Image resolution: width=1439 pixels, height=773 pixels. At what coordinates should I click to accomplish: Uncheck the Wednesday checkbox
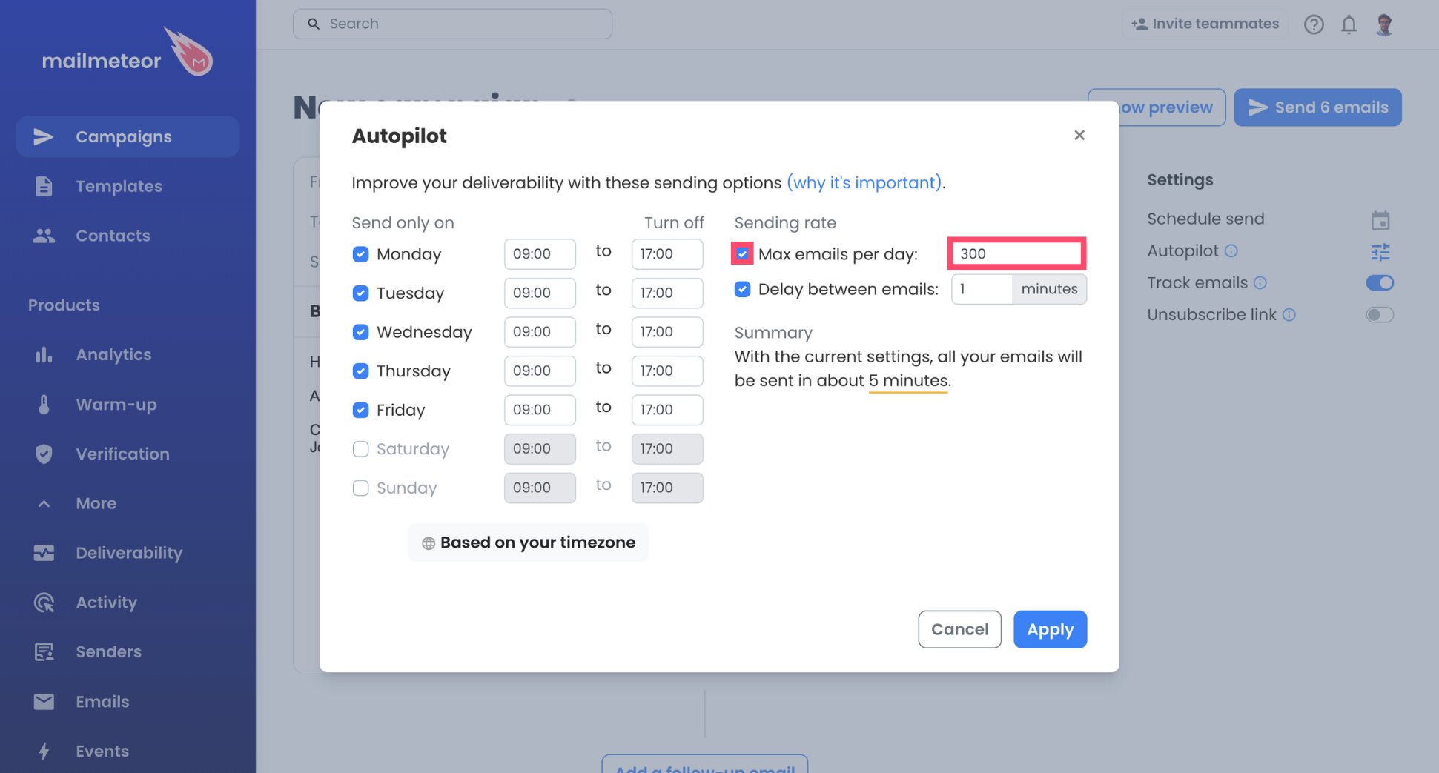click(x=360, y=332)
